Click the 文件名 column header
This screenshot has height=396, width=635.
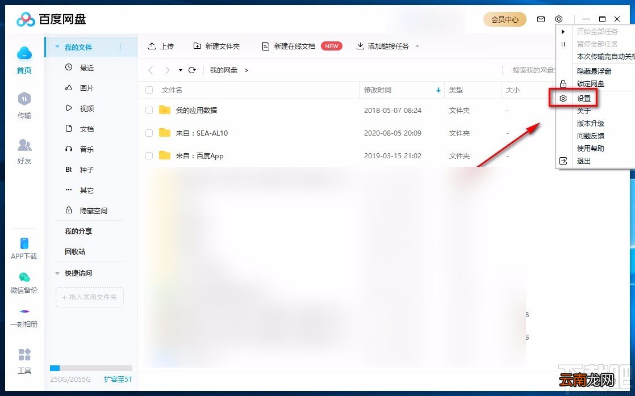[172, 90]
